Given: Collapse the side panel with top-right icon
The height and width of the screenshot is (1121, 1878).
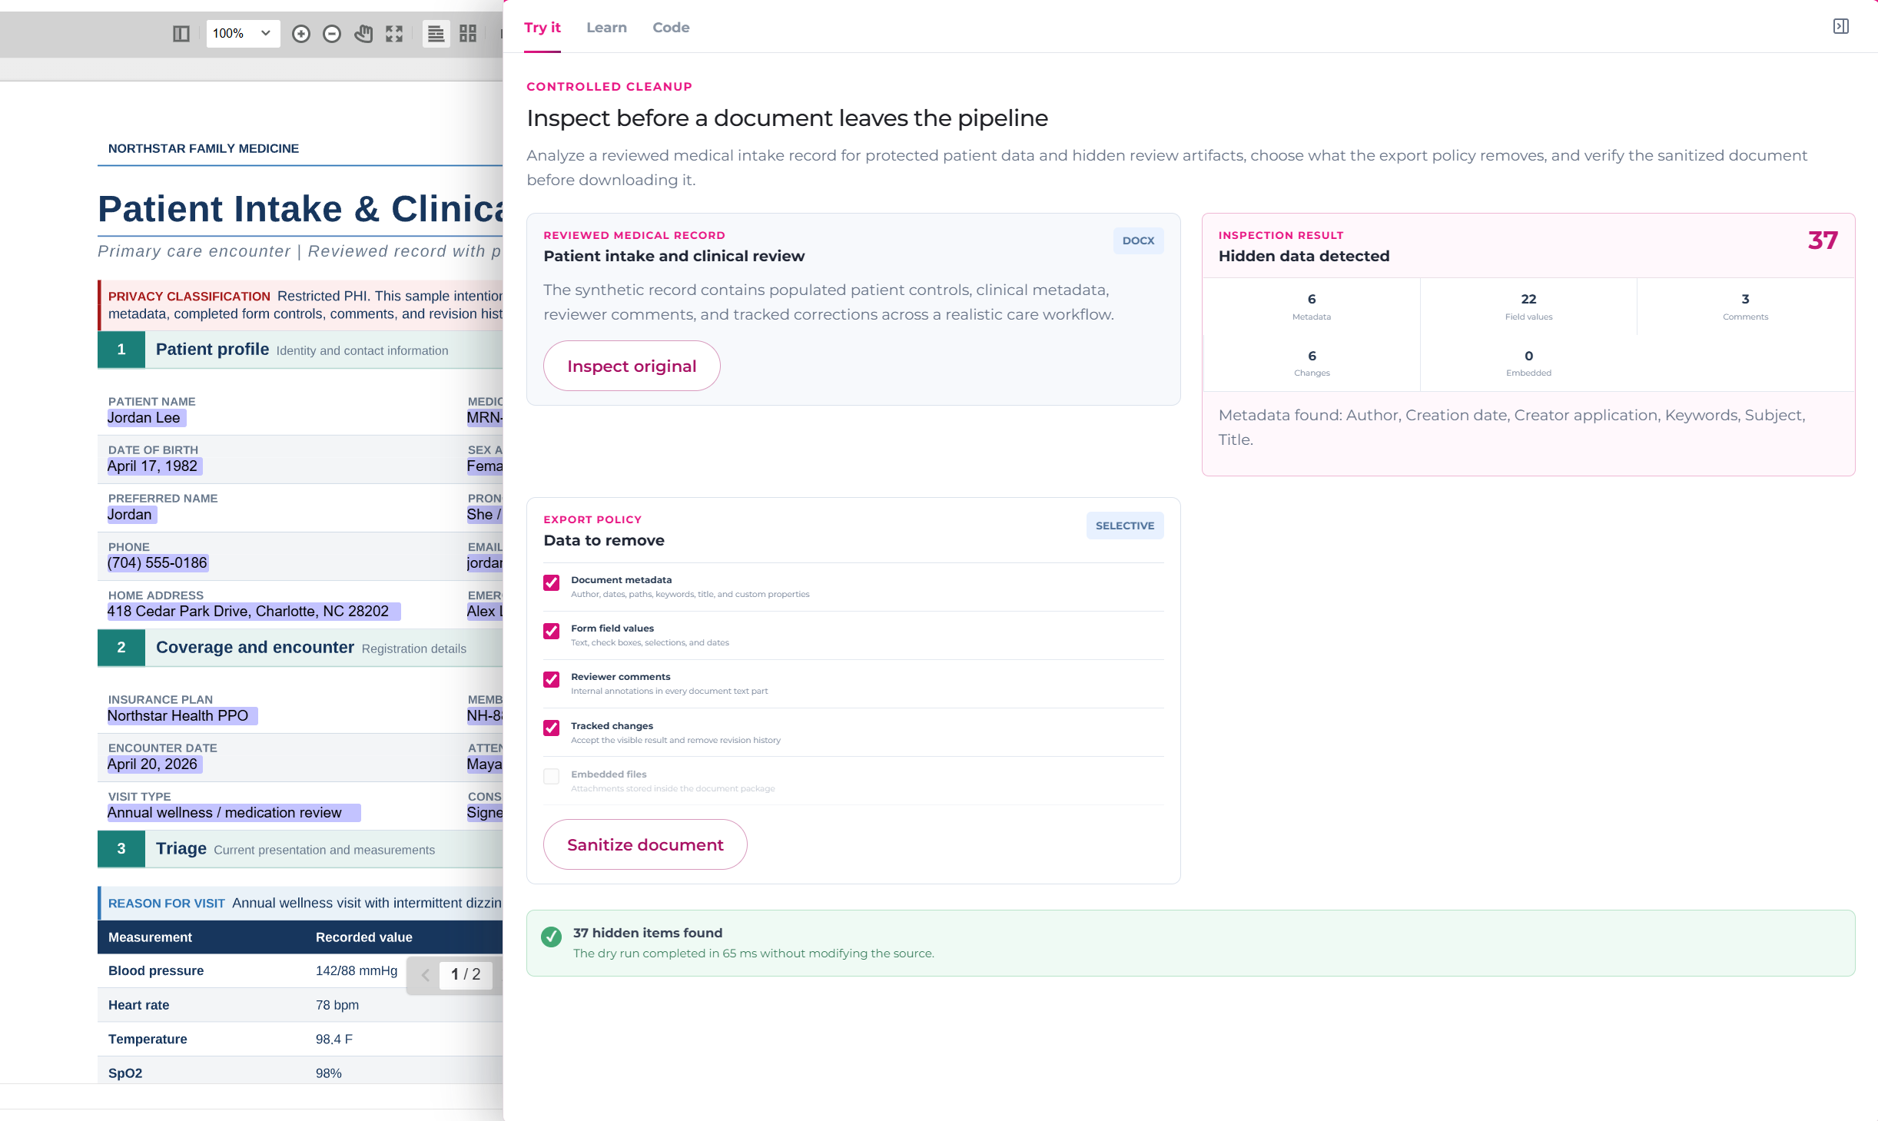Looking at the screenshot, I should click(1841, 27).
